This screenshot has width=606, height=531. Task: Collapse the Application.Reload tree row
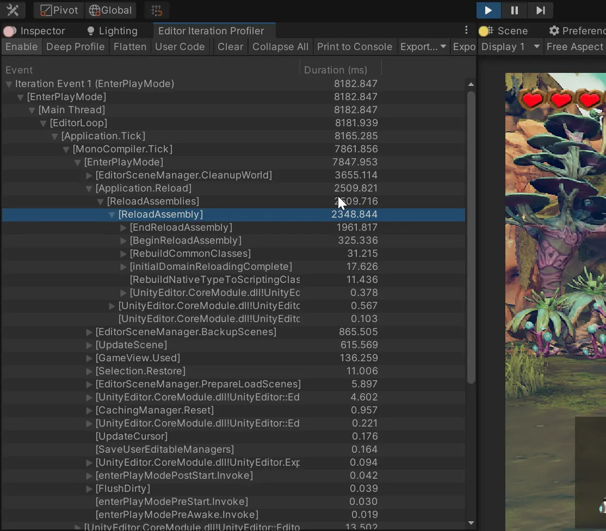pyautogui.click(x=89, y=188)
